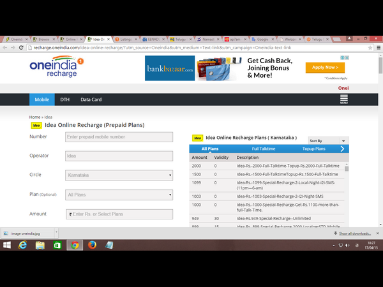
Task: Open download item options arrow
Action: [56, 233]
